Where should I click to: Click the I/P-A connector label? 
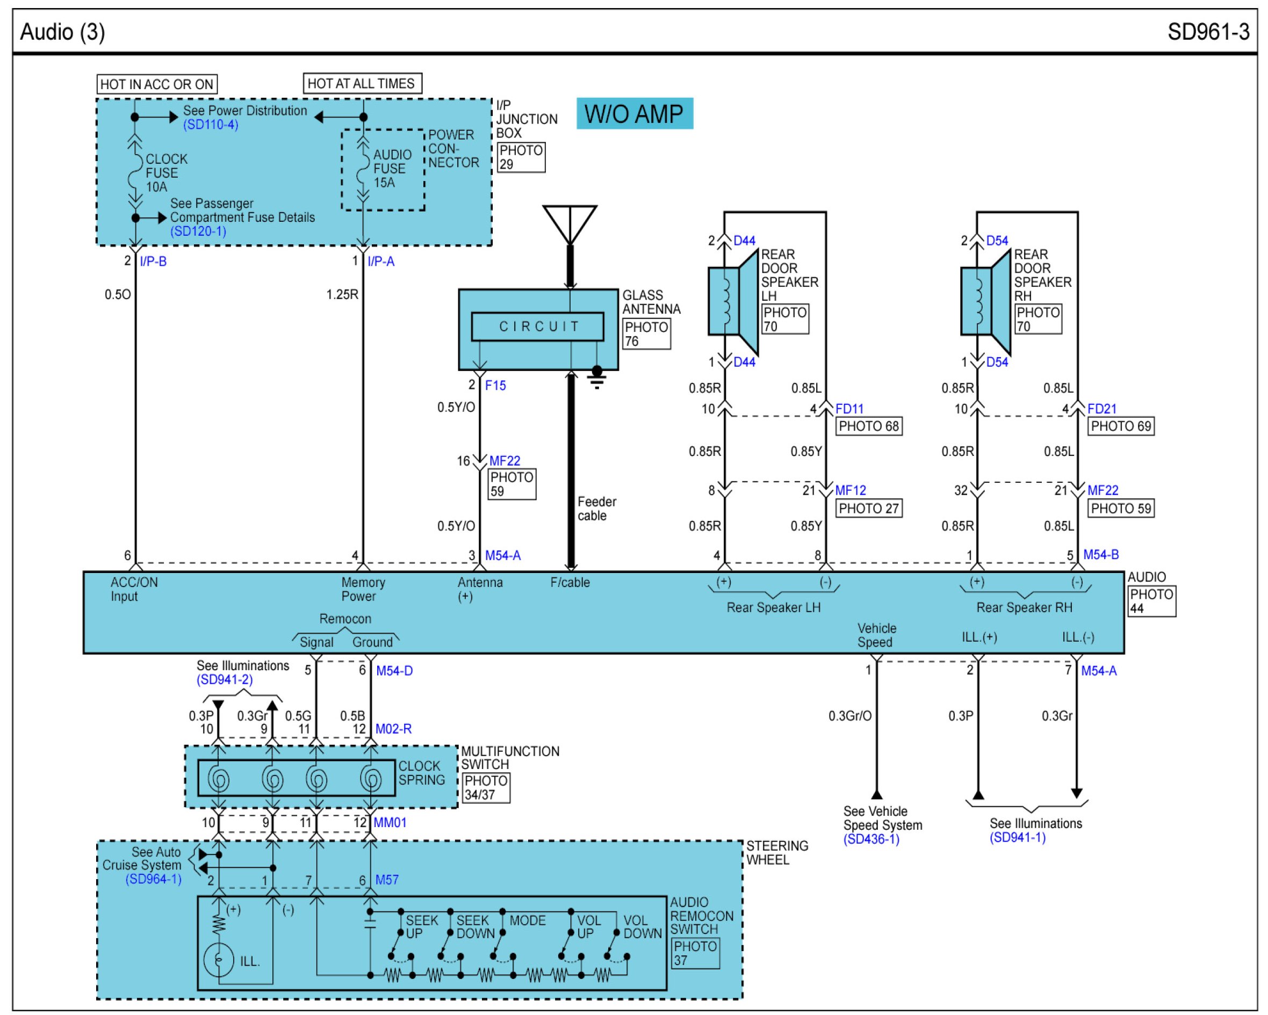381,261
